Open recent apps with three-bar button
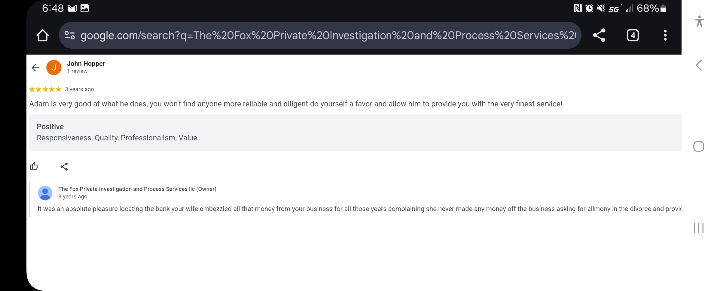The image size is (714, 291). point(699,228)
